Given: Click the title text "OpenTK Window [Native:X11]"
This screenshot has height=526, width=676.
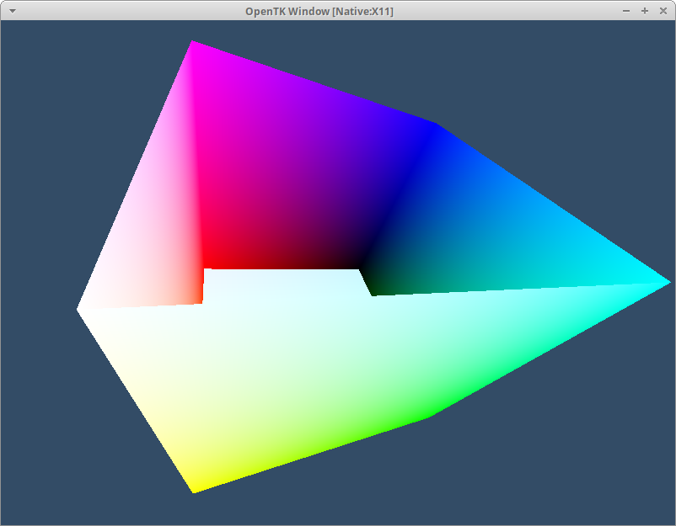Looking at the screenshot, I should 319,11.
